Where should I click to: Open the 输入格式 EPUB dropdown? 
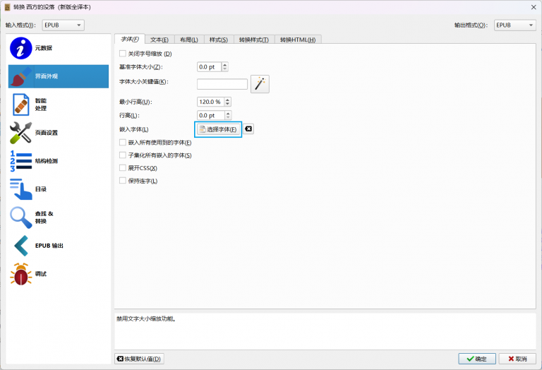coord(63,25)
